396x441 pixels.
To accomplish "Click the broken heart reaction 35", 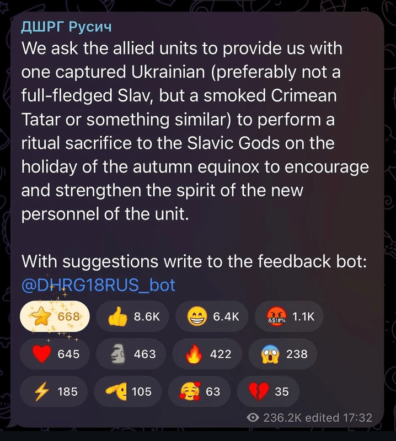I will (268, 391).
